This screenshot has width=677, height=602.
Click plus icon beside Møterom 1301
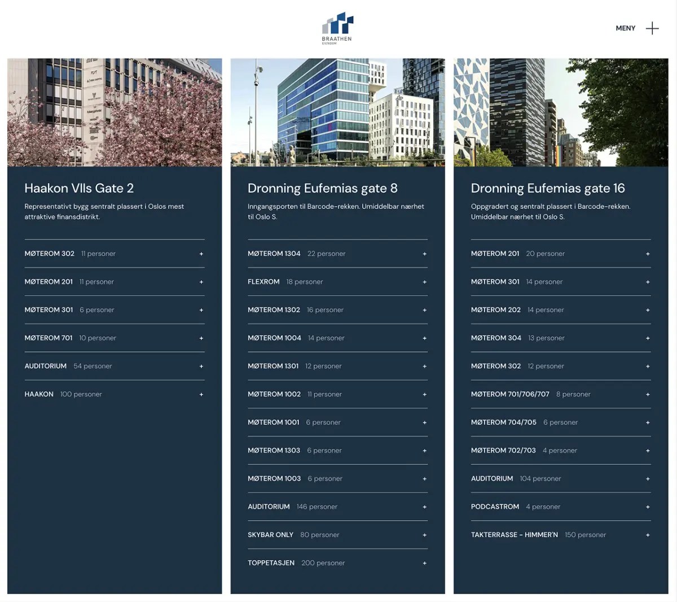click(425, 367)
